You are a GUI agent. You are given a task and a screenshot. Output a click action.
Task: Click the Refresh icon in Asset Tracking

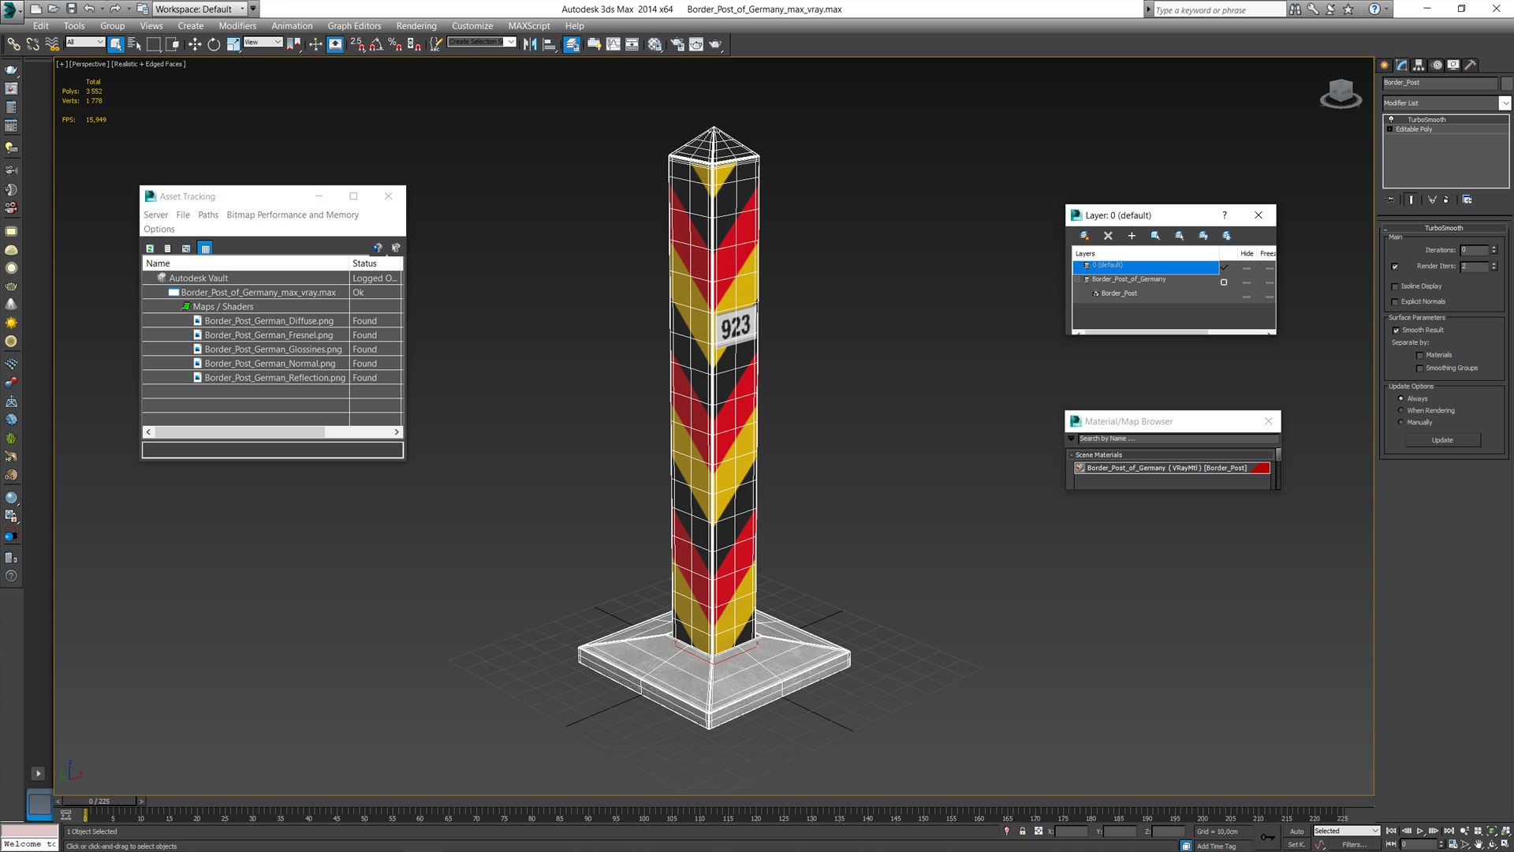150,248
